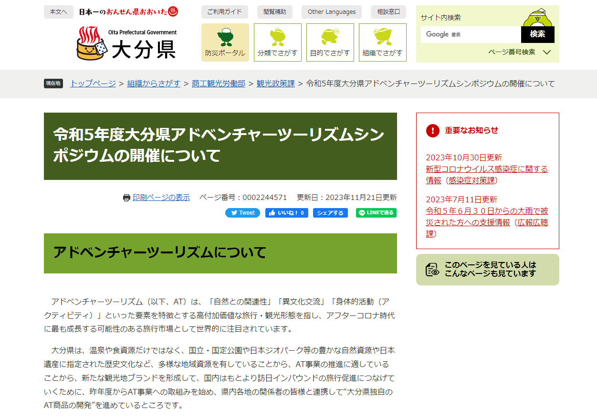Navigate to トップページ via breadcrumb

coord(92,84)
